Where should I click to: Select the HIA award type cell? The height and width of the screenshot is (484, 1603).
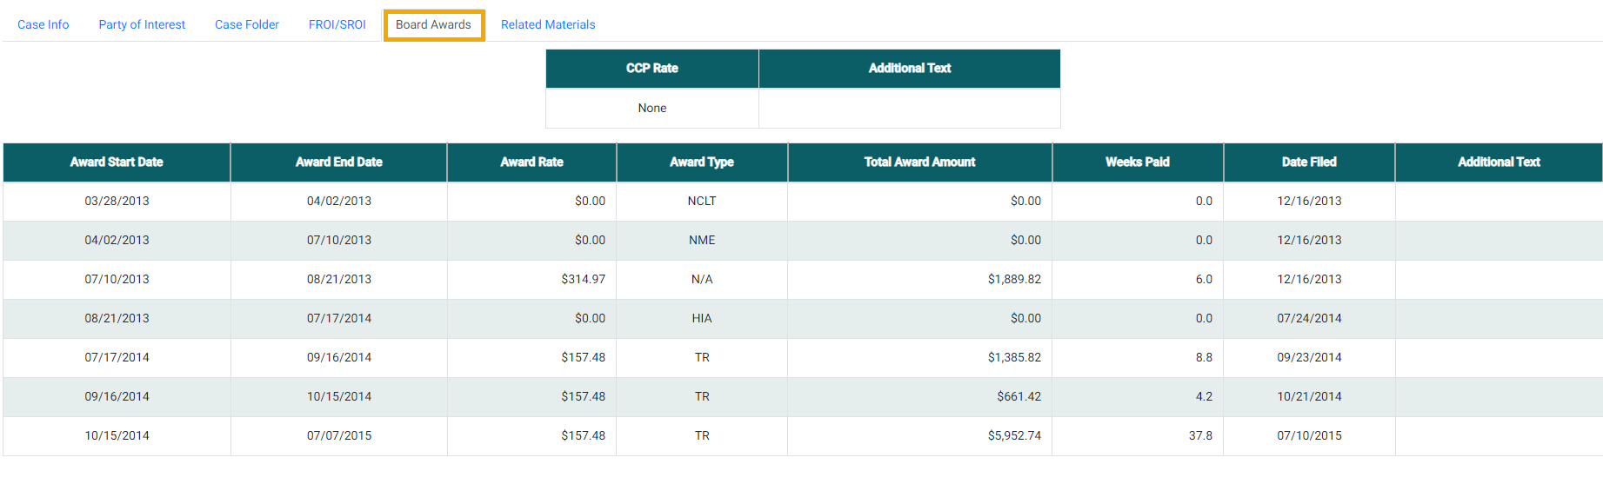(x=702, y=318)
